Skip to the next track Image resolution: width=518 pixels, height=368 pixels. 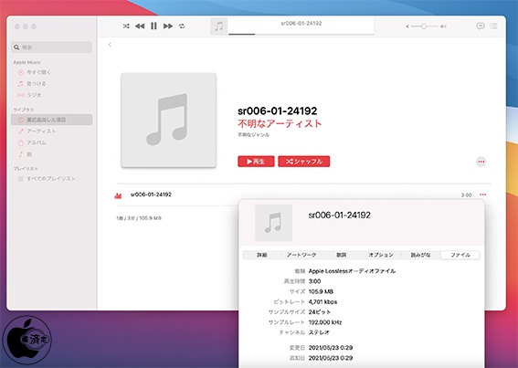pos(168,26)
